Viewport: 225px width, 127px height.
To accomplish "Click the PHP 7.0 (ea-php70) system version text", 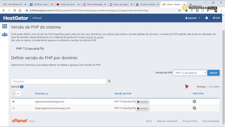I will [x=30, y=49].
